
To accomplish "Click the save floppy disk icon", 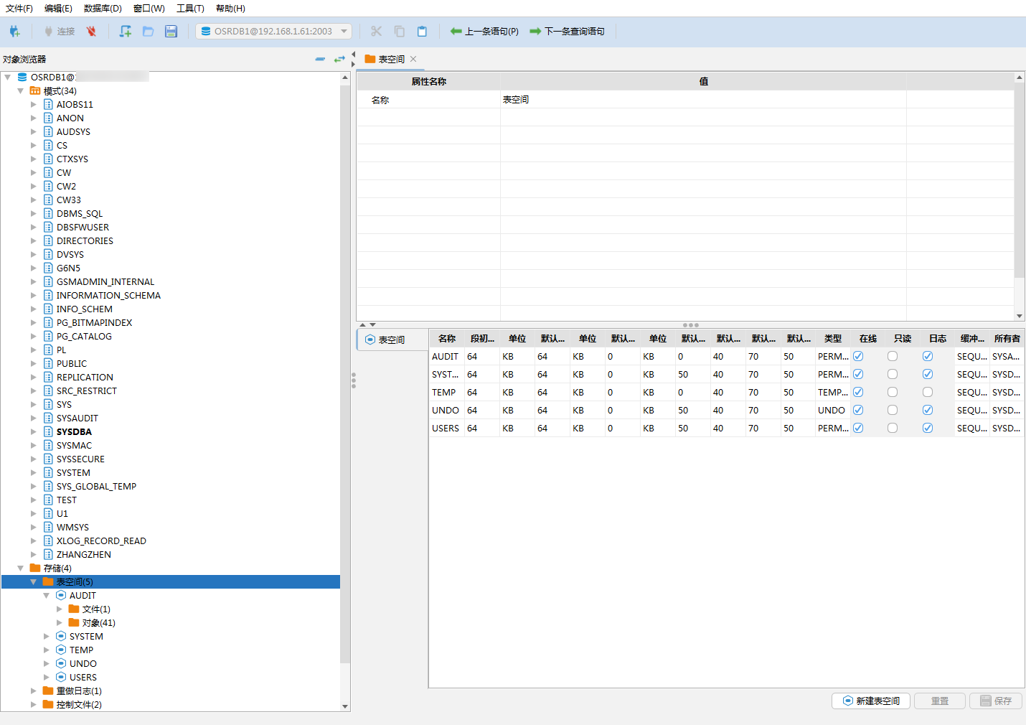I will (x=171, y=32).
